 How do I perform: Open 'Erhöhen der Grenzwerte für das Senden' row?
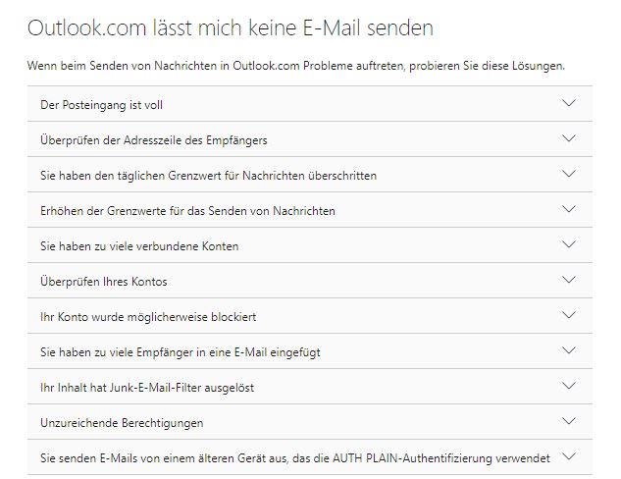click(x=310, y=210)
